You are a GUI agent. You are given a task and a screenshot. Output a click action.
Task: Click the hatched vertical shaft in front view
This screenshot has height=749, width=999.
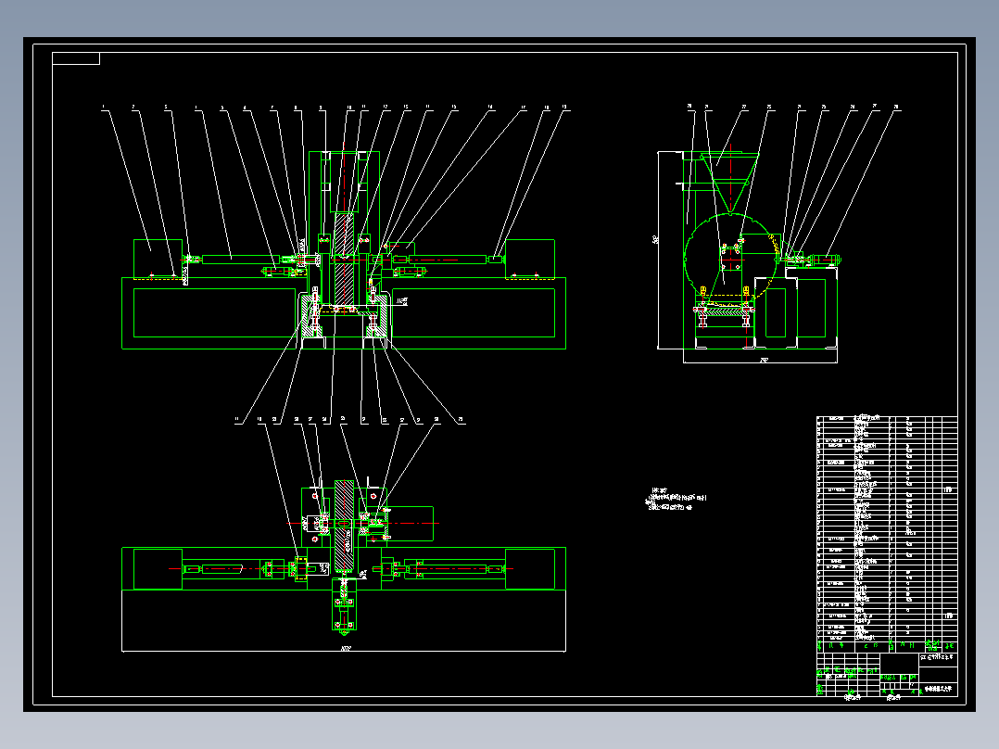344,259
